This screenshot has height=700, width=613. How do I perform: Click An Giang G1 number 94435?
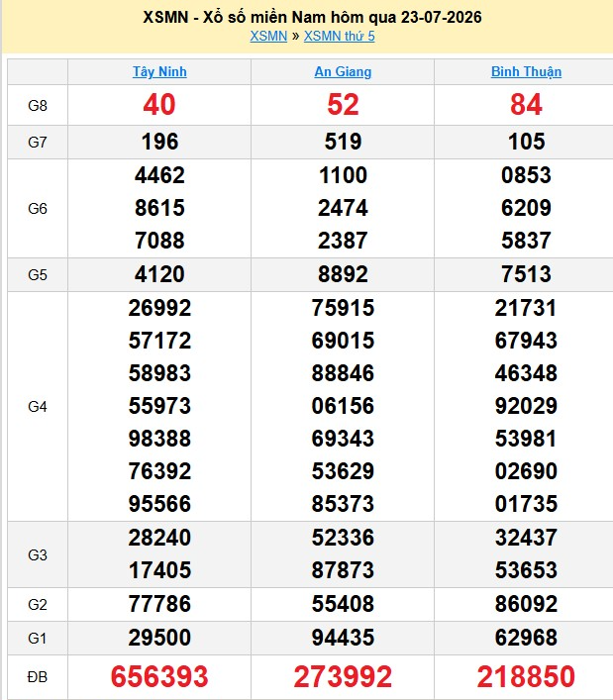[x=343, y=638]
